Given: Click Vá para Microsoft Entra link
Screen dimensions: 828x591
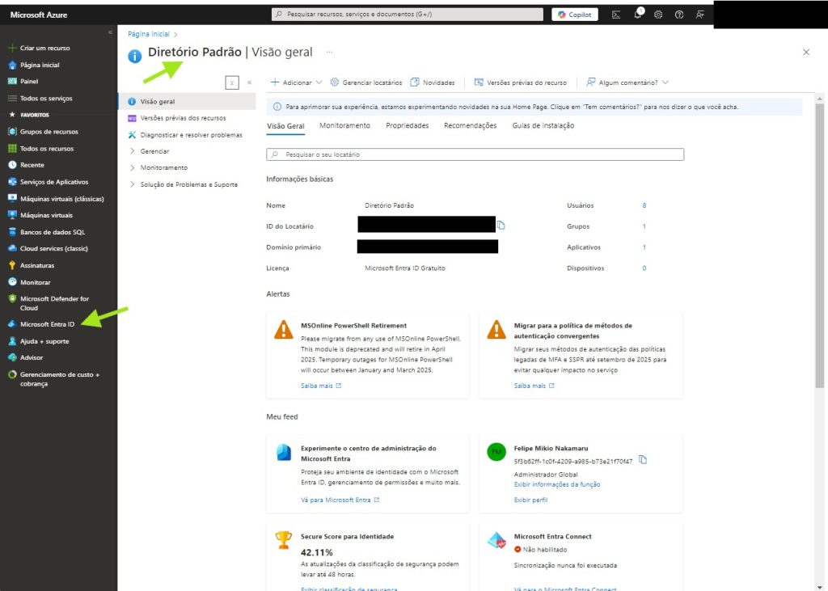Looking at the screenshot, I should [340, 500].
